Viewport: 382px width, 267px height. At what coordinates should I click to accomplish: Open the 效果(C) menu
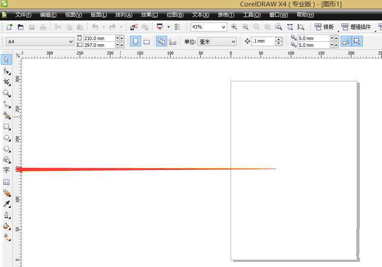tap(149, 15)
